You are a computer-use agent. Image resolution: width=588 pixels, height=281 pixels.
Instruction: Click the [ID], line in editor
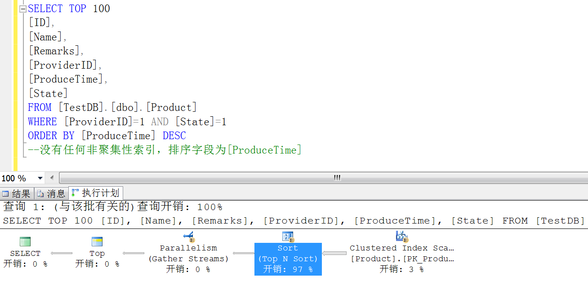[41, 22]
